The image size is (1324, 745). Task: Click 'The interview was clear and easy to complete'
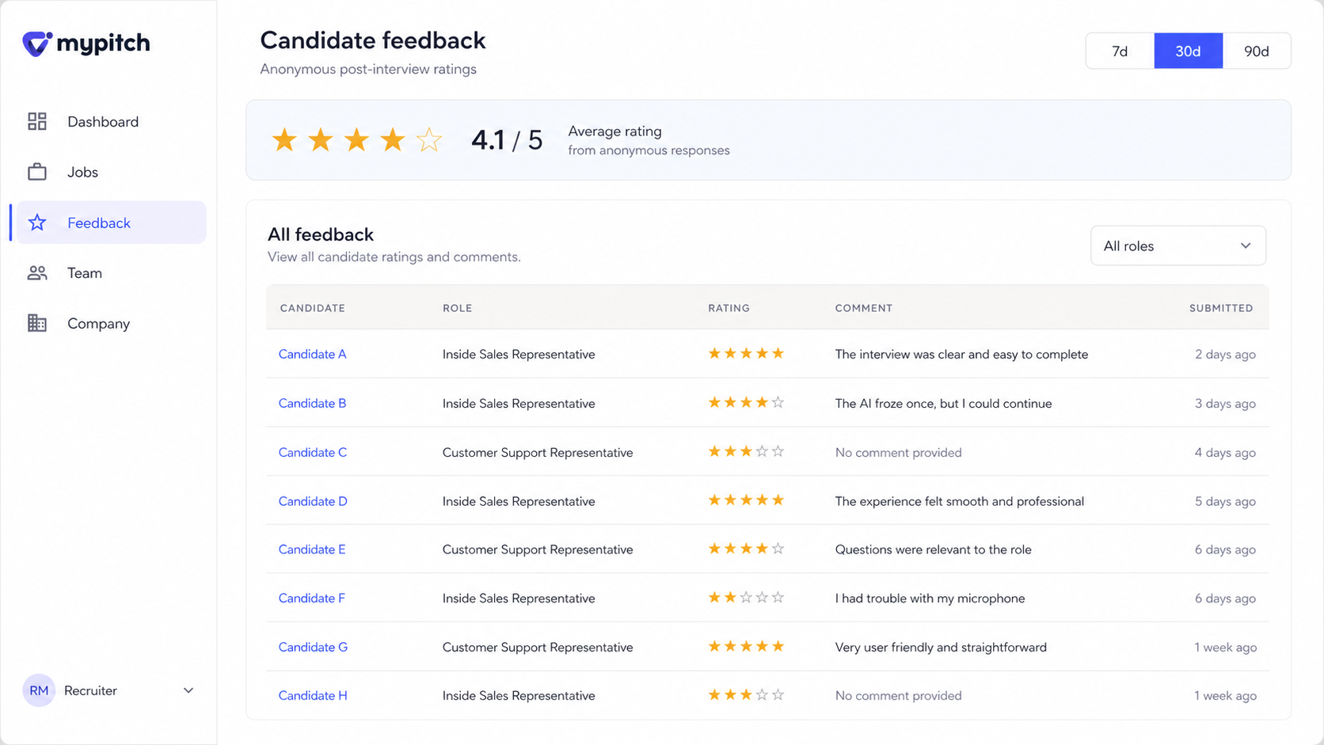961,354
